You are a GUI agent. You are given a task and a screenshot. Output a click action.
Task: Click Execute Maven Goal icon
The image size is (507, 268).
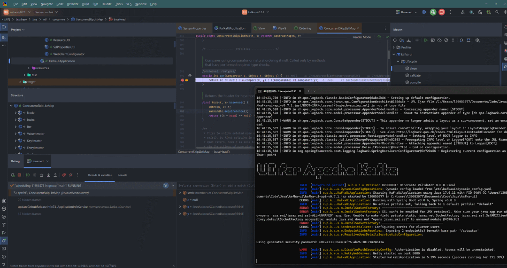tap(433, 40)
